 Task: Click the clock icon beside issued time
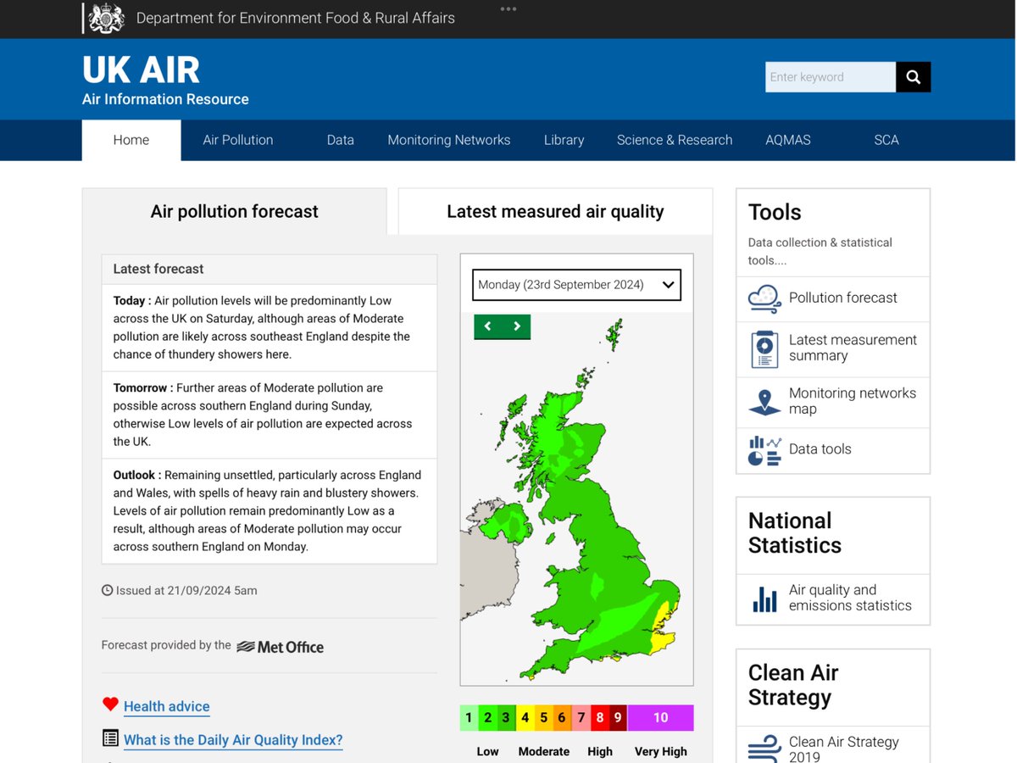[107, 590]
